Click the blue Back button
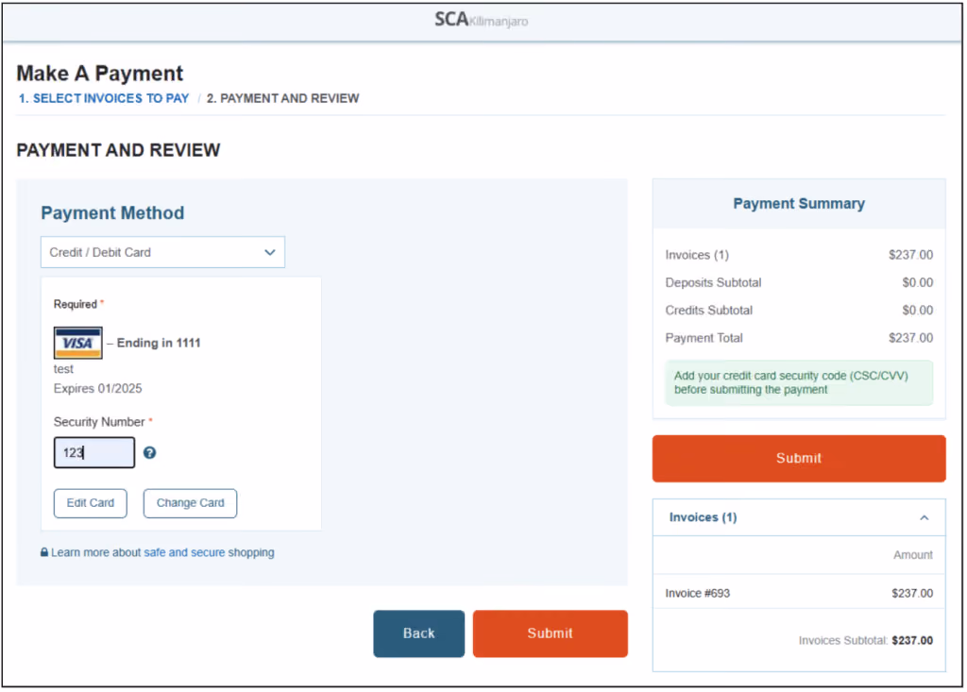 pos(418,633)
